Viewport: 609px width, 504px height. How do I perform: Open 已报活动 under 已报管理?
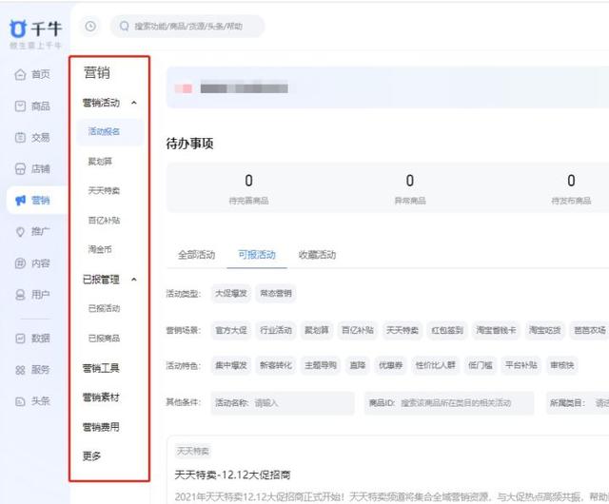tap(104, 308)
